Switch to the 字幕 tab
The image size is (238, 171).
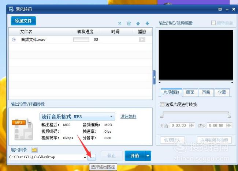point(222,92)
